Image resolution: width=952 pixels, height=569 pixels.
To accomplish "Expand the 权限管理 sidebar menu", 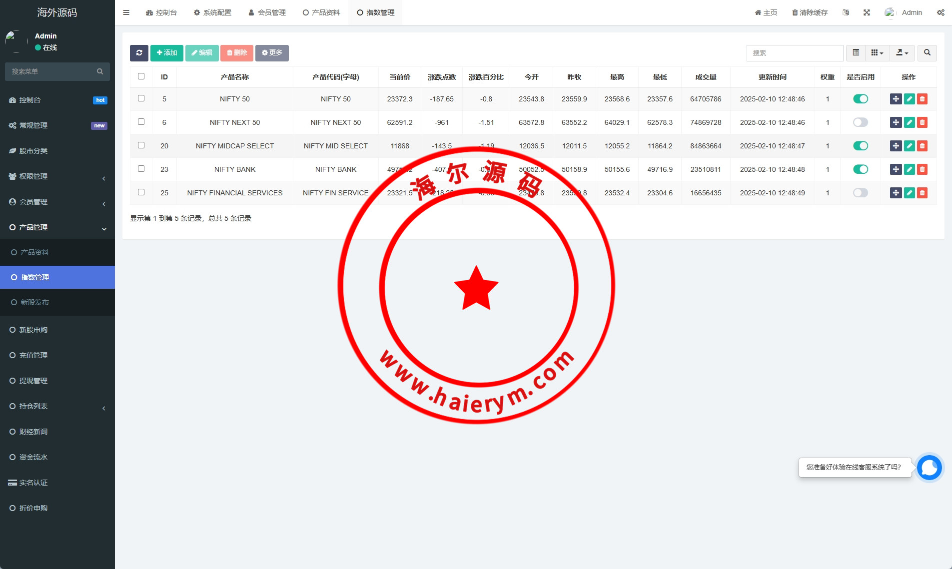I will [x=57, y=176].
